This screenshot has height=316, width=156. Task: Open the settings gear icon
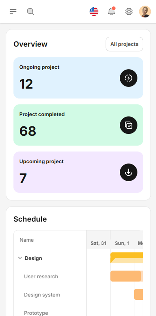click(129, 11)
